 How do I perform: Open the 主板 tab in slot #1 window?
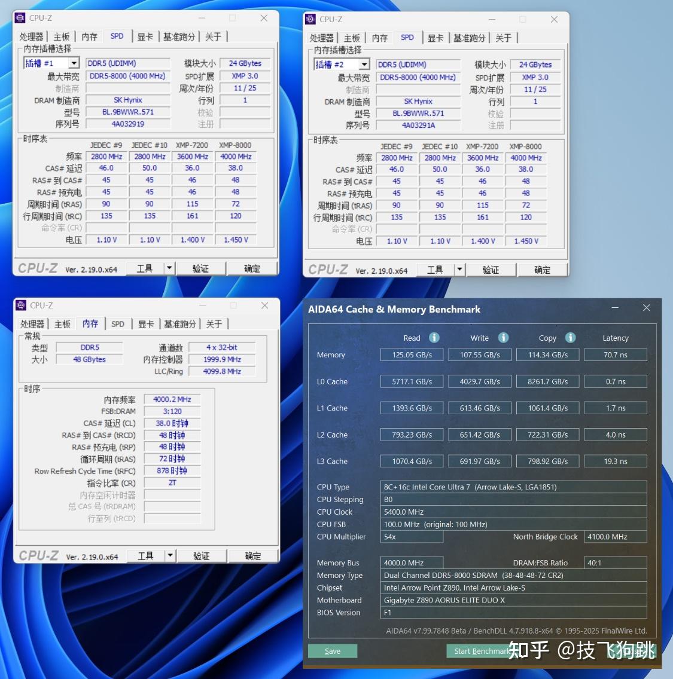point(61,37)
